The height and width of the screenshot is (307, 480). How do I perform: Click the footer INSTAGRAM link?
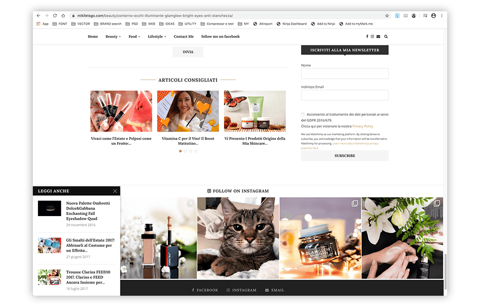click(x=241, y=290)
